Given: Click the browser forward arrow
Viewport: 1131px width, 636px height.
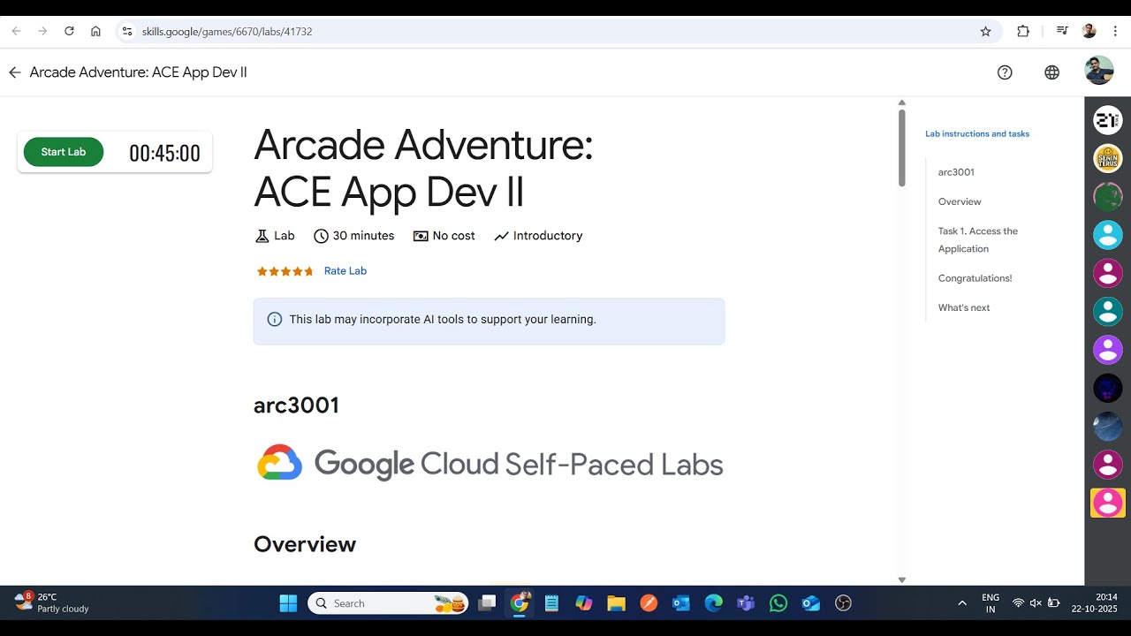Looking at the screenshot, I should (x=42, y=31).
